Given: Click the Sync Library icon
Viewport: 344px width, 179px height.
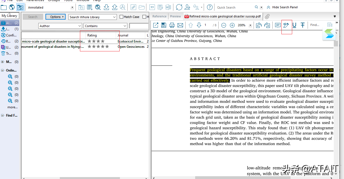Looking at the screenshot, I should (x=179, y=7).
